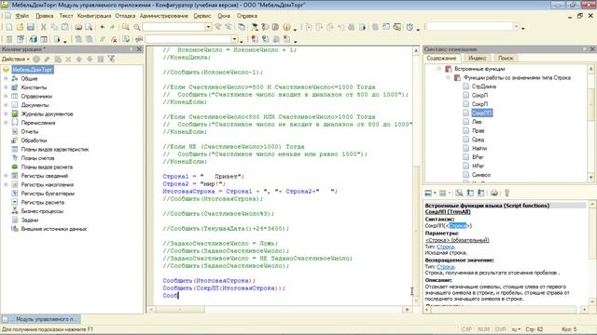The image size is (597, 335).
Task: Close the Configuration panel with its X
Action: click(139, 49)
